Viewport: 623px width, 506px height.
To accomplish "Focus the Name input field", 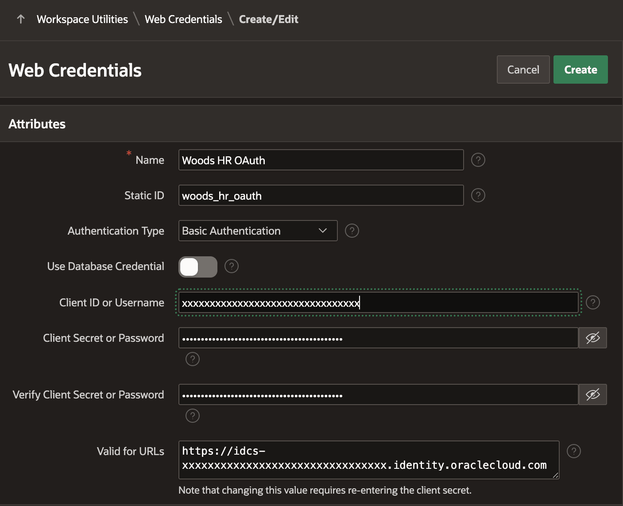I will (x=321, y=160).
